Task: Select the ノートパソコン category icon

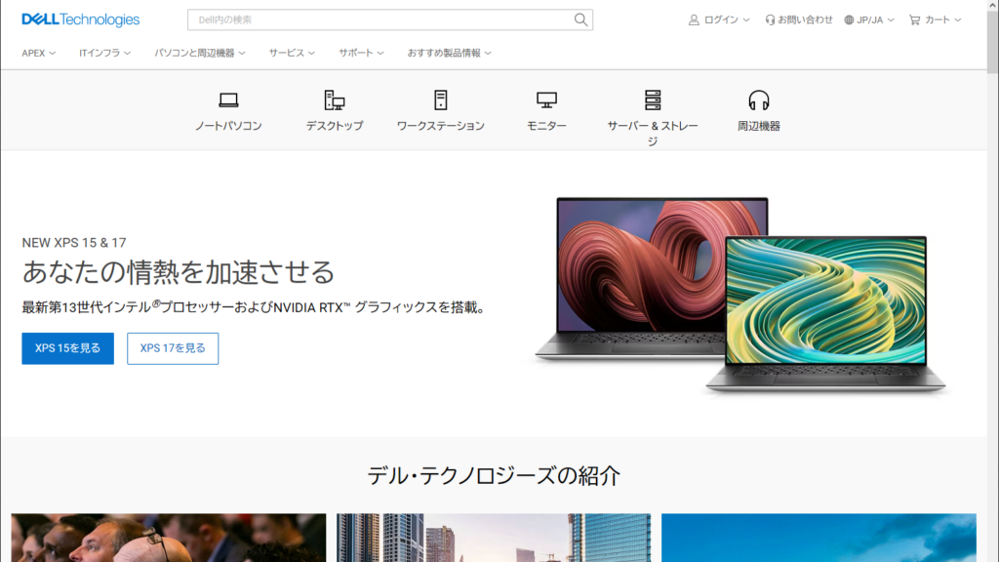Action: (x=230, y=100)
